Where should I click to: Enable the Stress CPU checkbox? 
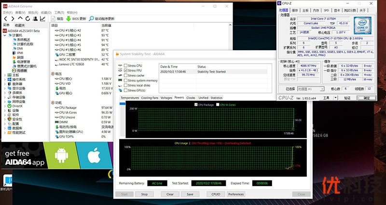click(126, 66)
